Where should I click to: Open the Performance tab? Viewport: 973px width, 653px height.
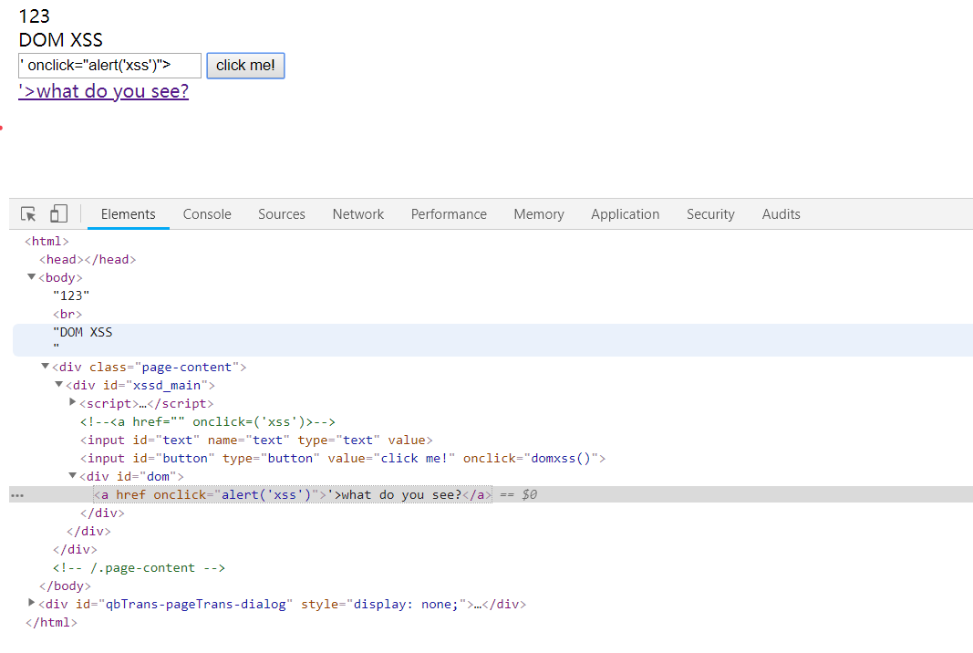pos(449,214)
